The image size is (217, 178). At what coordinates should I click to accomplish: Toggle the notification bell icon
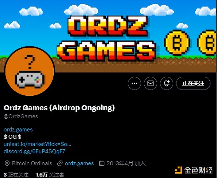[167, 83]
